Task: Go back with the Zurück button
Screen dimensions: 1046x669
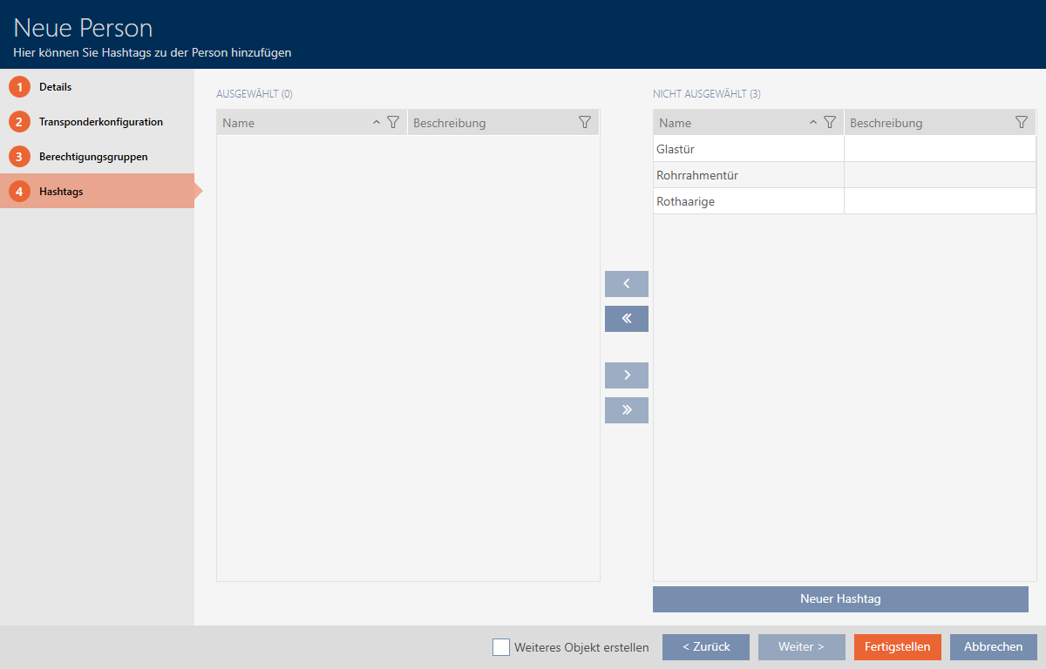Action: tap(705, 647)
